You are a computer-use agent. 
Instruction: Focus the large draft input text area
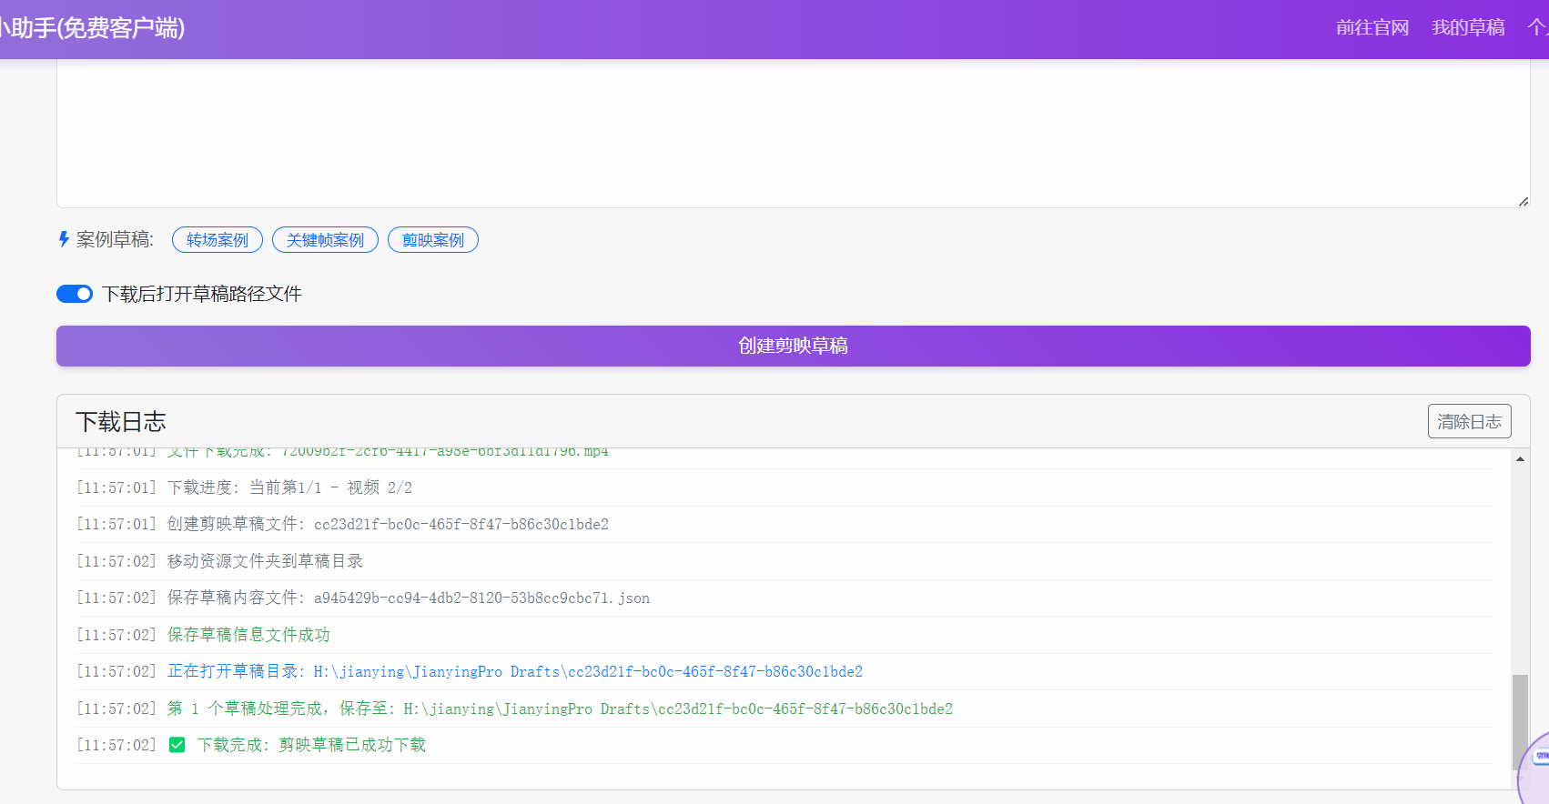pyautogui.click(x=792, y=132)
